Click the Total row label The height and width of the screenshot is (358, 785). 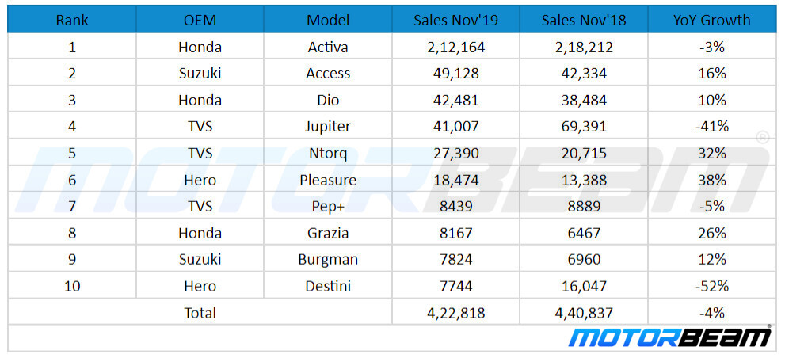[200, 313]
